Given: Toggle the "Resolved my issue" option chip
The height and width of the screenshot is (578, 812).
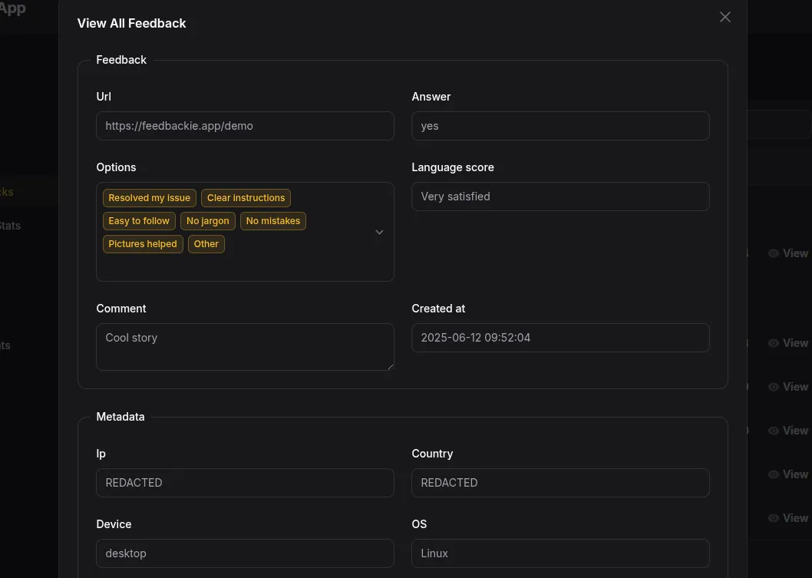Looking at the screenshot, I should 148,197.
